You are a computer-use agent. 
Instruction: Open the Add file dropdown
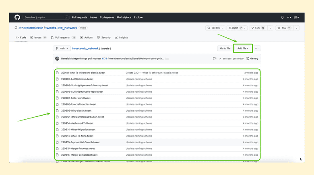(x=243, y=49)
